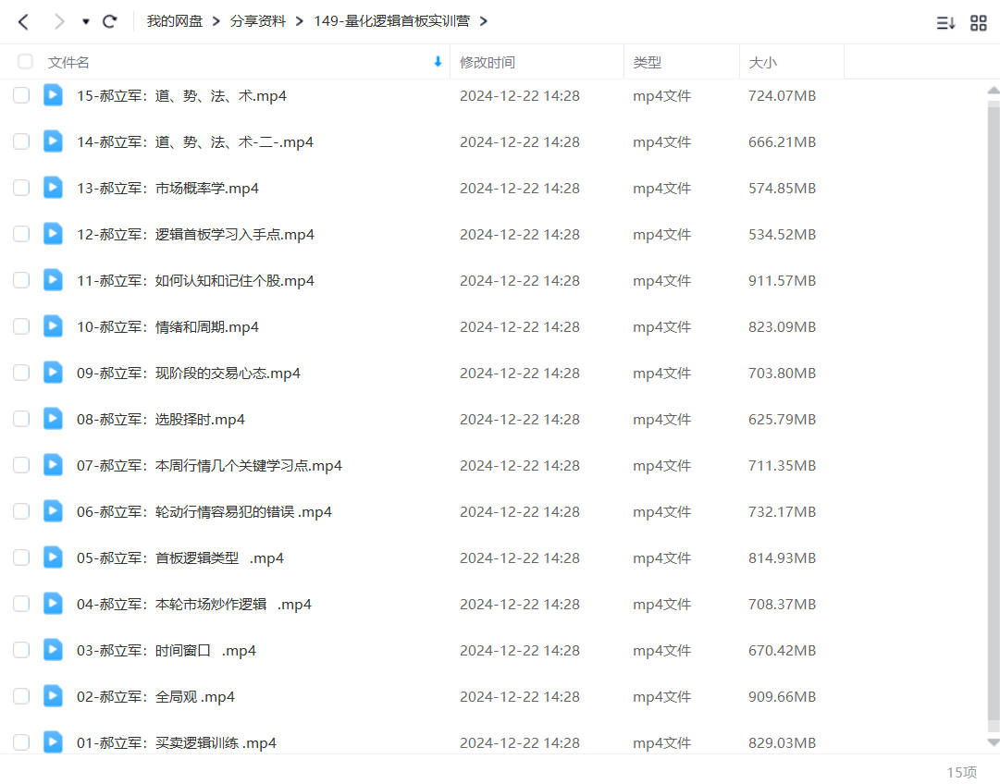Click video icon of 03-郝立军 时间窗口

[x=53, y=650]
